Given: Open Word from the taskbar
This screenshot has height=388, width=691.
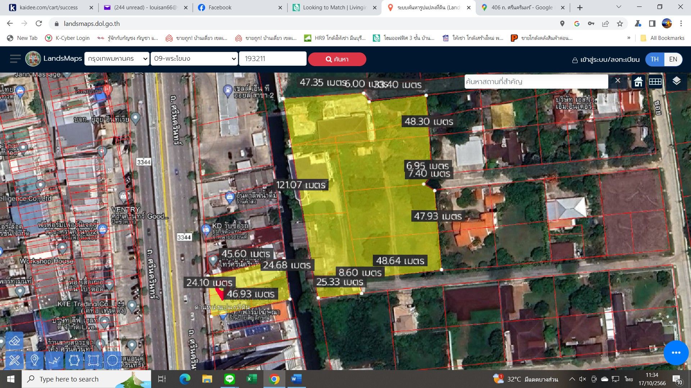Looking at the screenshot, I should click(296, 379).
